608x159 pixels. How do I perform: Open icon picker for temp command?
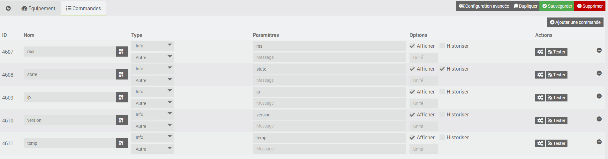121,143
